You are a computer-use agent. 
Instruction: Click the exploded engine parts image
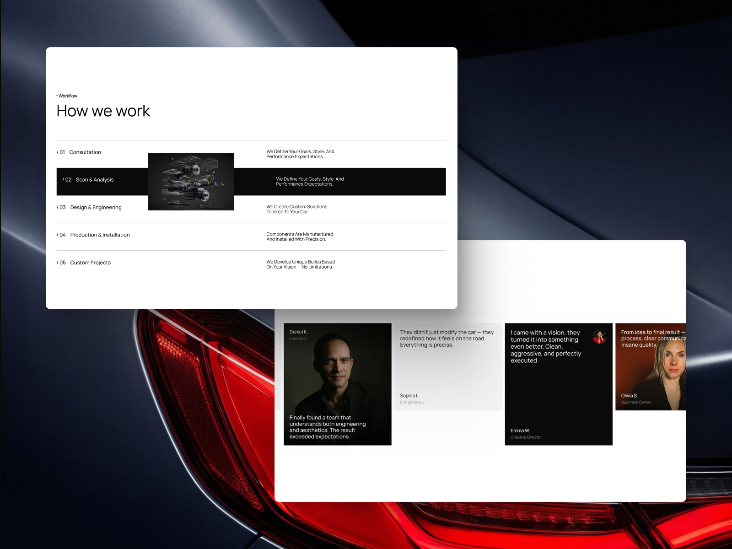pos(191,182)
